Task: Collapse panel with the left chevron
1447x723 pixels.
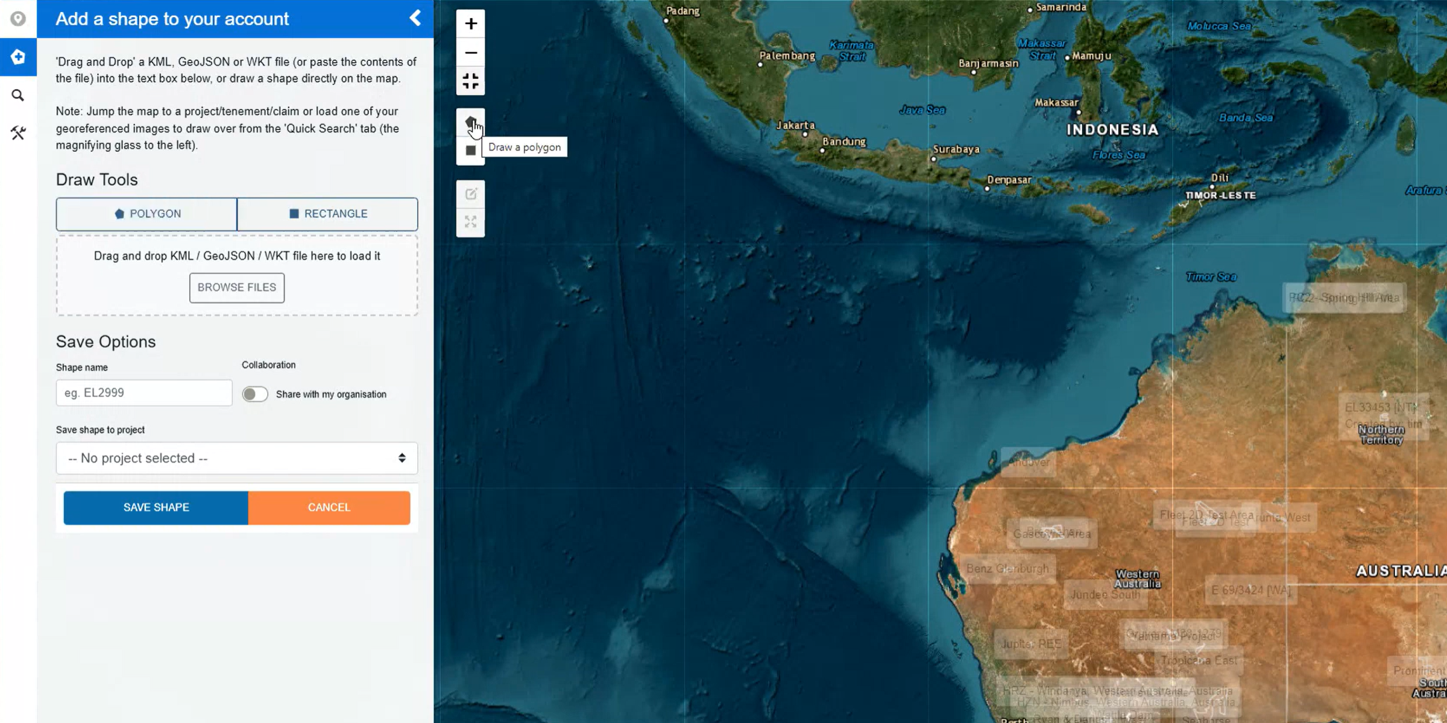Action: click(415, 18)
